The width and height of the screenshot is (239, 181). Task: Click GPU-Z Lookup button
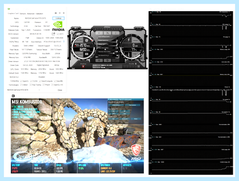(x=59, y=18)
